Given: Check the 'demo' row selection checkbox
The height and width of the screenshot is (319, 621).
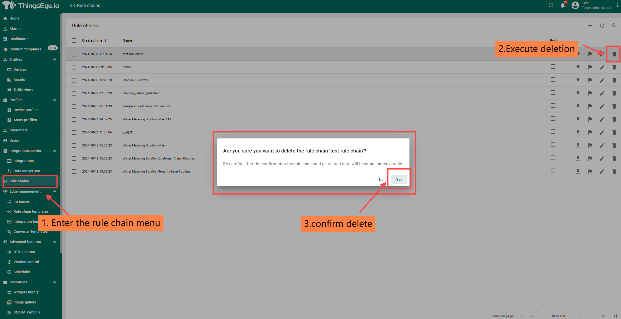Looking at the screenshot, I should tap(74, 67).
